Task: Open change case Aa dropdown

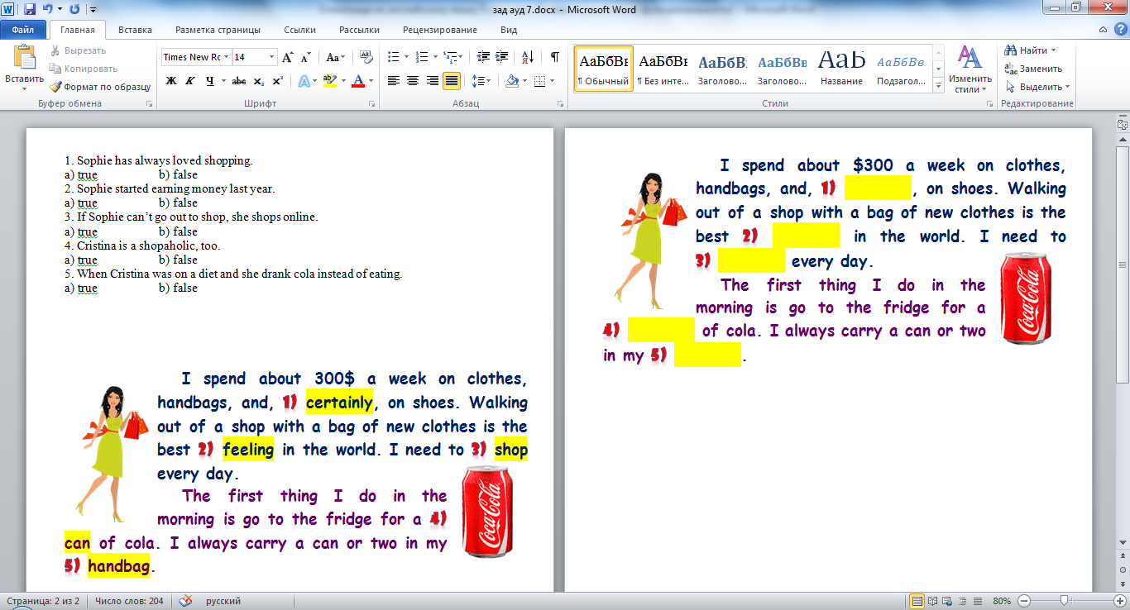Action: (335, 57)
